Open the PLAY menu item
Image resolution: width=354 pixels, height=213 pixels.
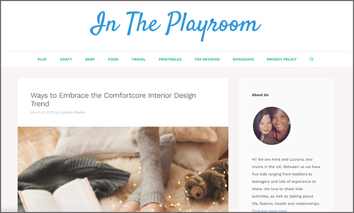(x=42, y=59)
